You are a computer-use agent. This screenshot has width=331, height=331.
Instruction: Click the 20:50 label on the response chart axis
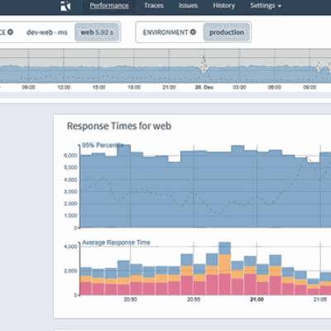pyautogui.click(x=130, y=300)
